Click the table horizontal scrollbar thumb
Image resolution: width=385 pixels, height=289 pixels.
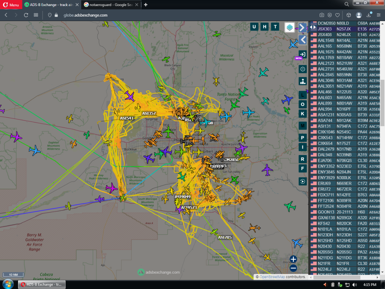[337, 277]
